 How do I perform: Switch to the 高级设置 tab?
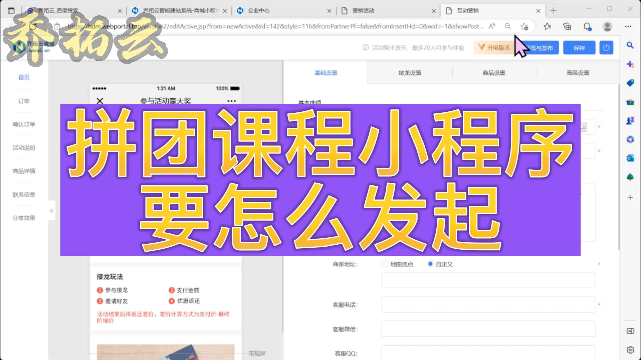point(578,73)
